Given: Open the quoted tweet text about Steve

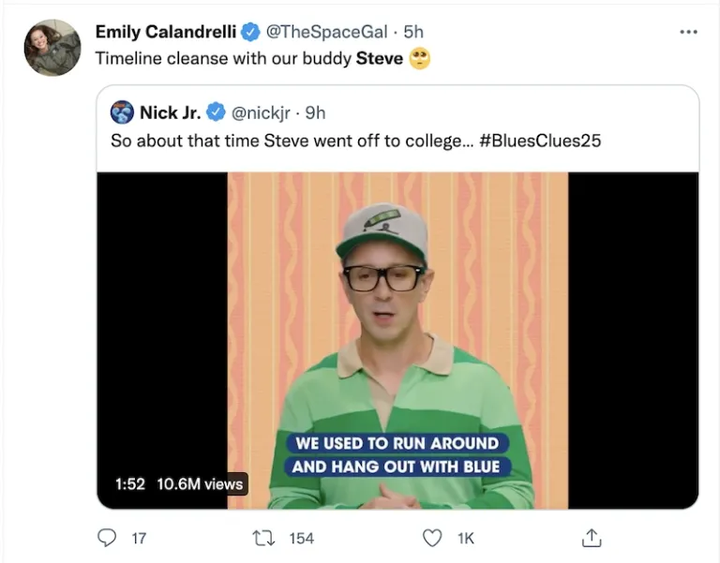Looking at the screenshot, I should click(x=281, y=141).
